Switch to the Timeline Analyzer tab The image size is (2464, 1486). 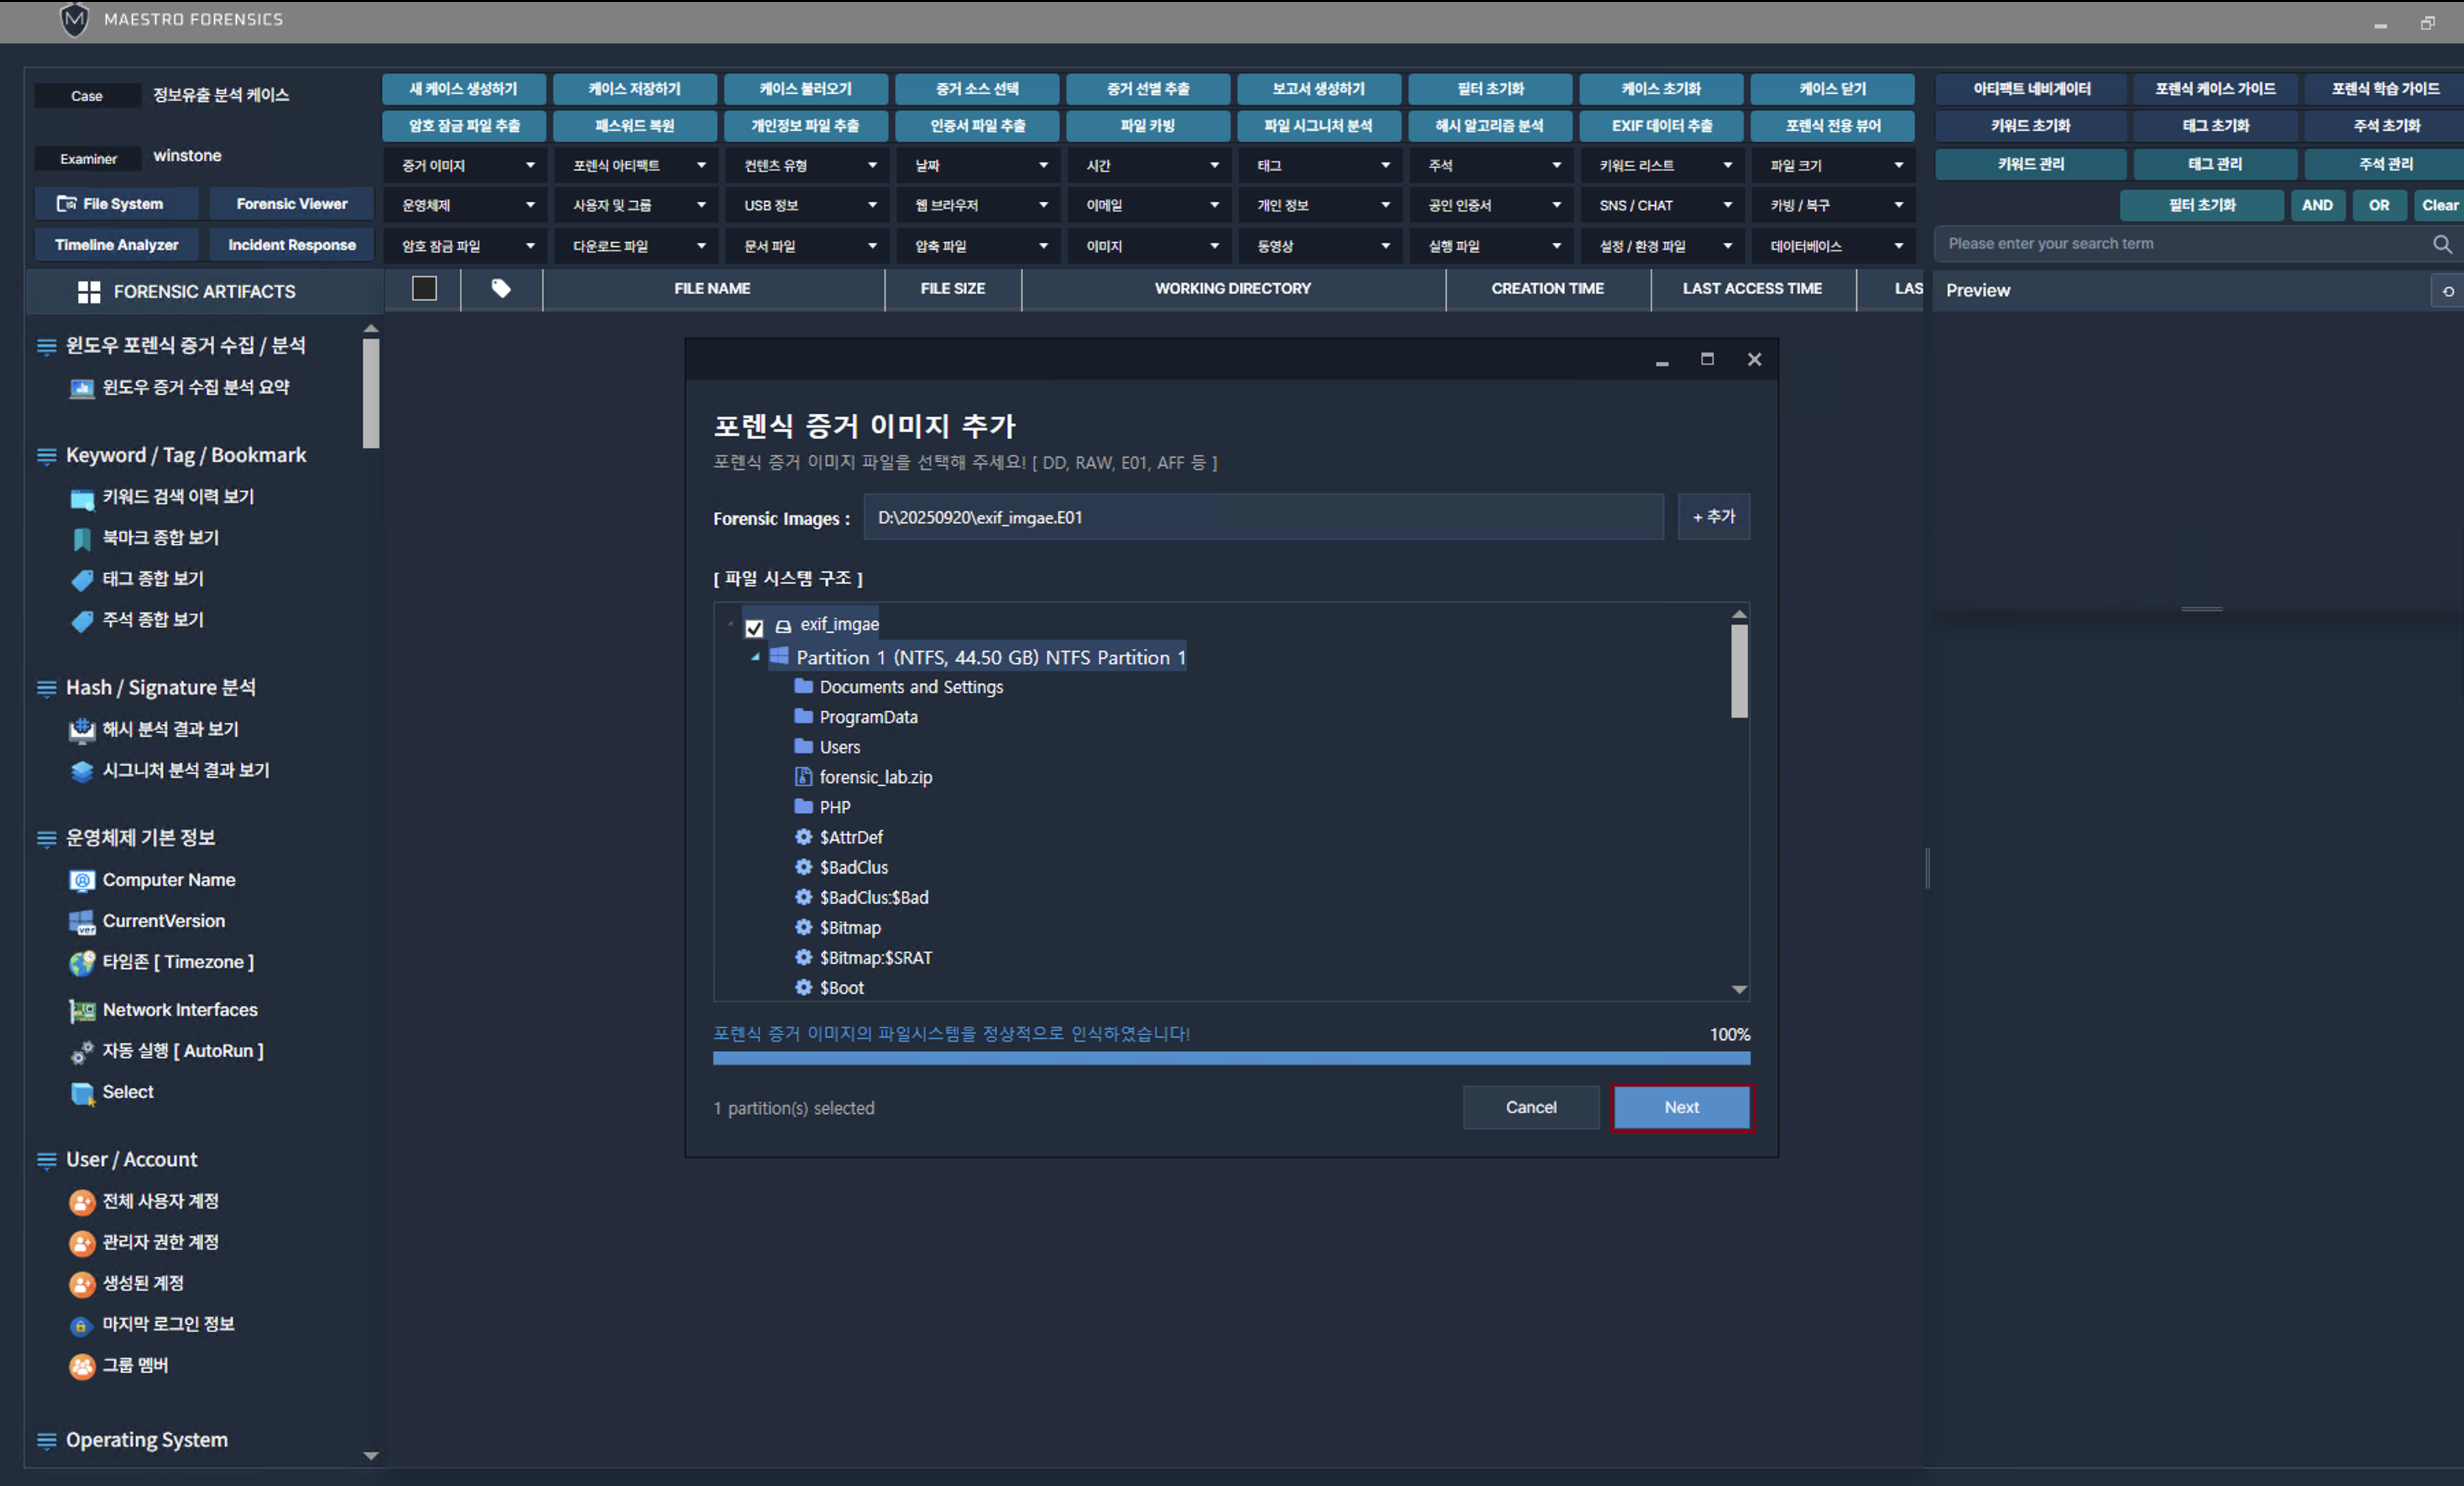(116, 245)
